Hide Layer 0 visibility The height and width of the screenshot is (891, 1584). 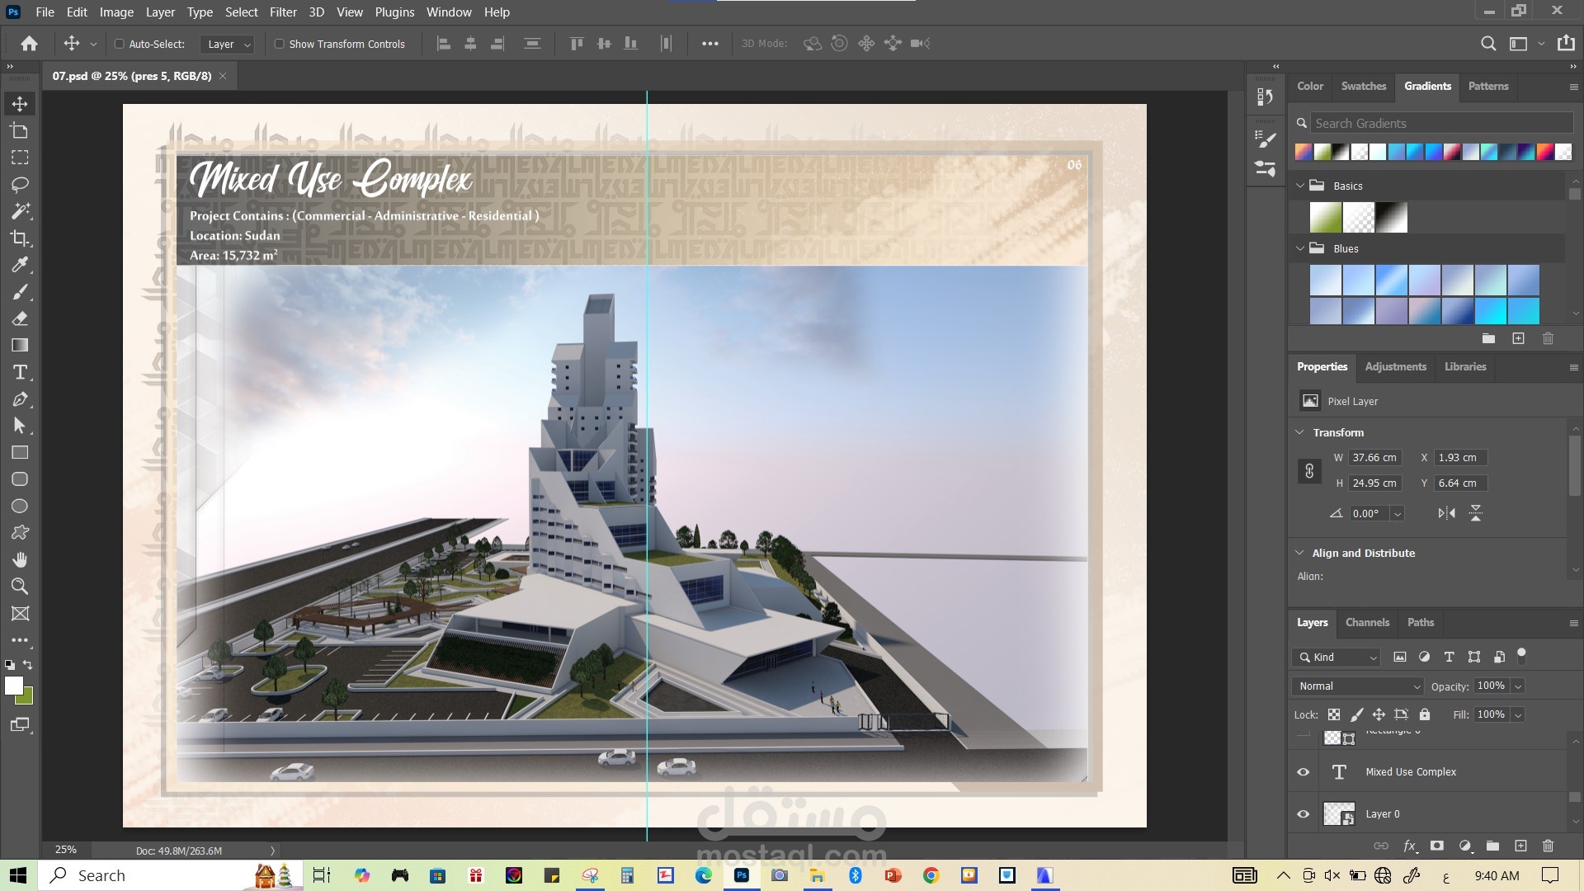[1303, 814]
